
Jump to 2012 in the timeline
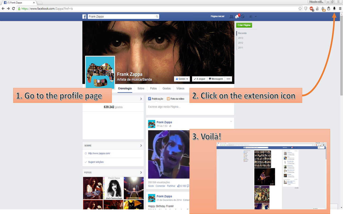point(241,43)
